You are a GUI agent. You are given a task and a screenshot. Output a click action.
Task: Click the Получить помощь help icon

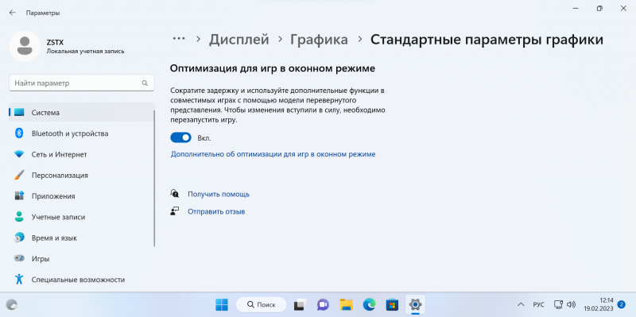[x=174, y=194]
